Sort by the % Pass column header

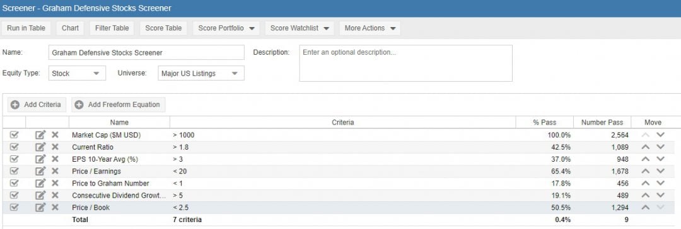545,122
